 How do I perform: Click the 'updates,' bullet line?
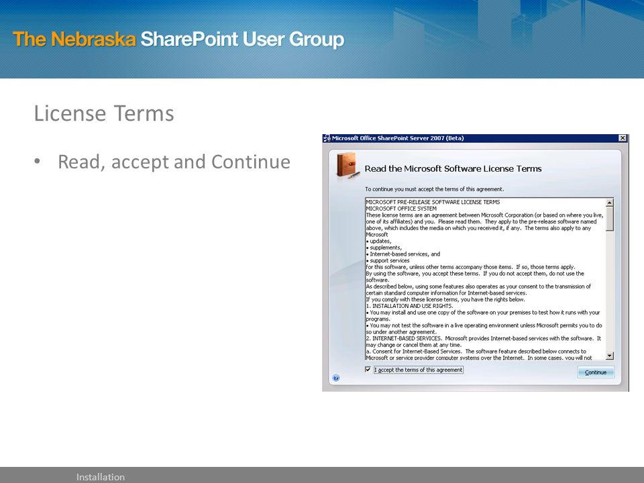[x=378, y=241]
